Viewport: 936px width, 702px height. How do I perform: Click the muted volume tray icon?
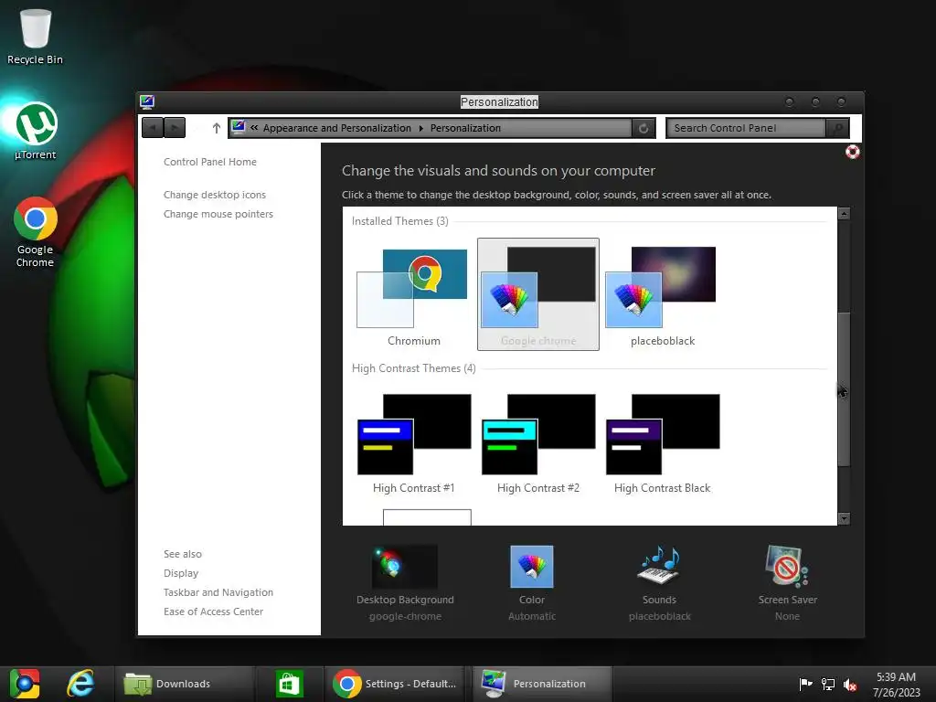850,684
